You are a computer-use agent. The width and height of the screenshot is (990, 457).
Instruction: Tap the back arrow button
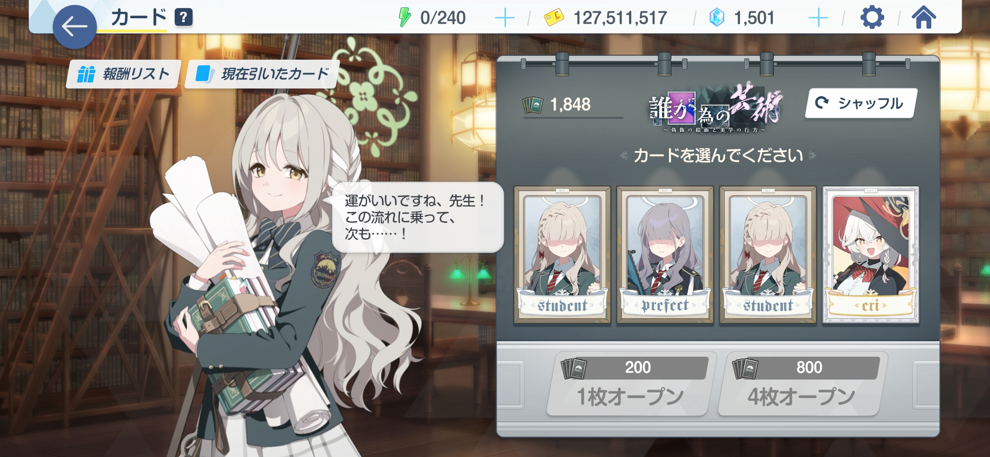point(75,27)
